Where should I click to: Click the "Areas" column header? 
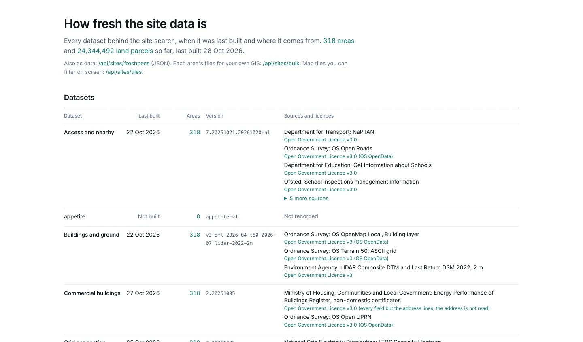(193, 116)
